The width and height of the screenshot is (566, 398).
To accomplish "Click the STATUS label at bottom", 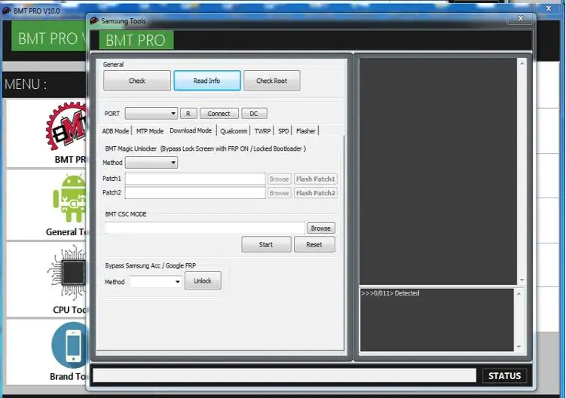I will 504,376.
